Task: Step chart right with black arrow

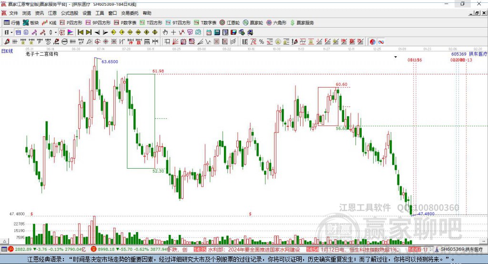Action: coord(105,32)
